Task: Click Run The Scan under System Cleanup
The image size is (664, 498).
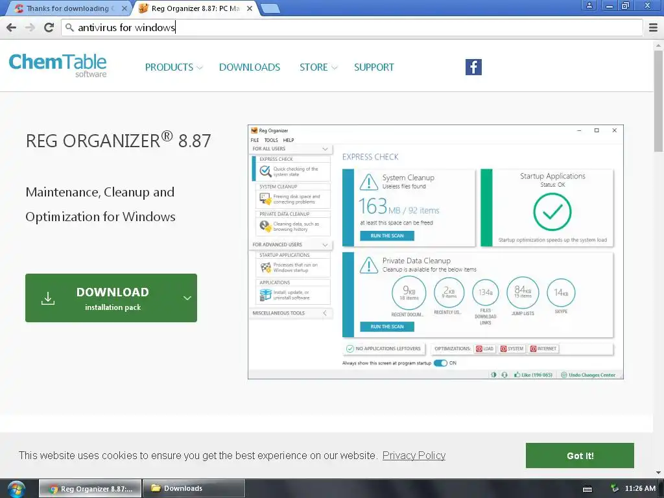Action: [x=387, y=236]
